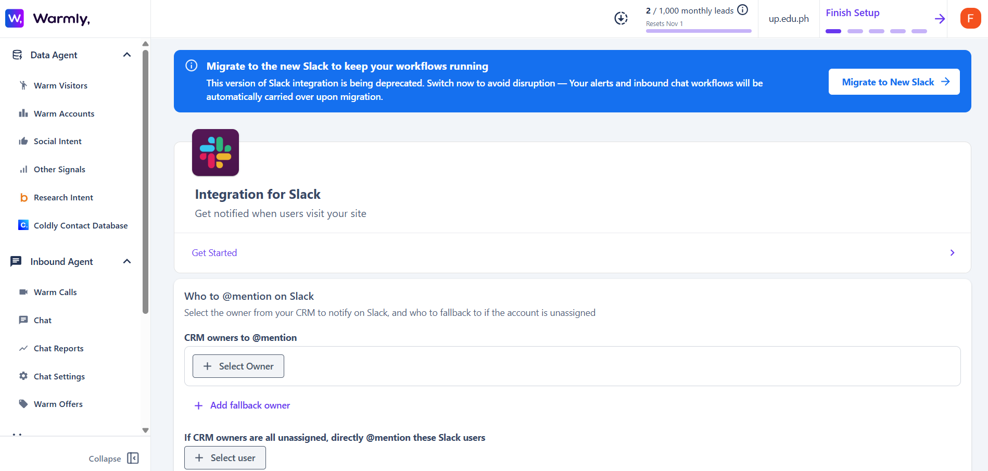
Task: Click the monthly leads progress bar
Action: click(698, 31)
